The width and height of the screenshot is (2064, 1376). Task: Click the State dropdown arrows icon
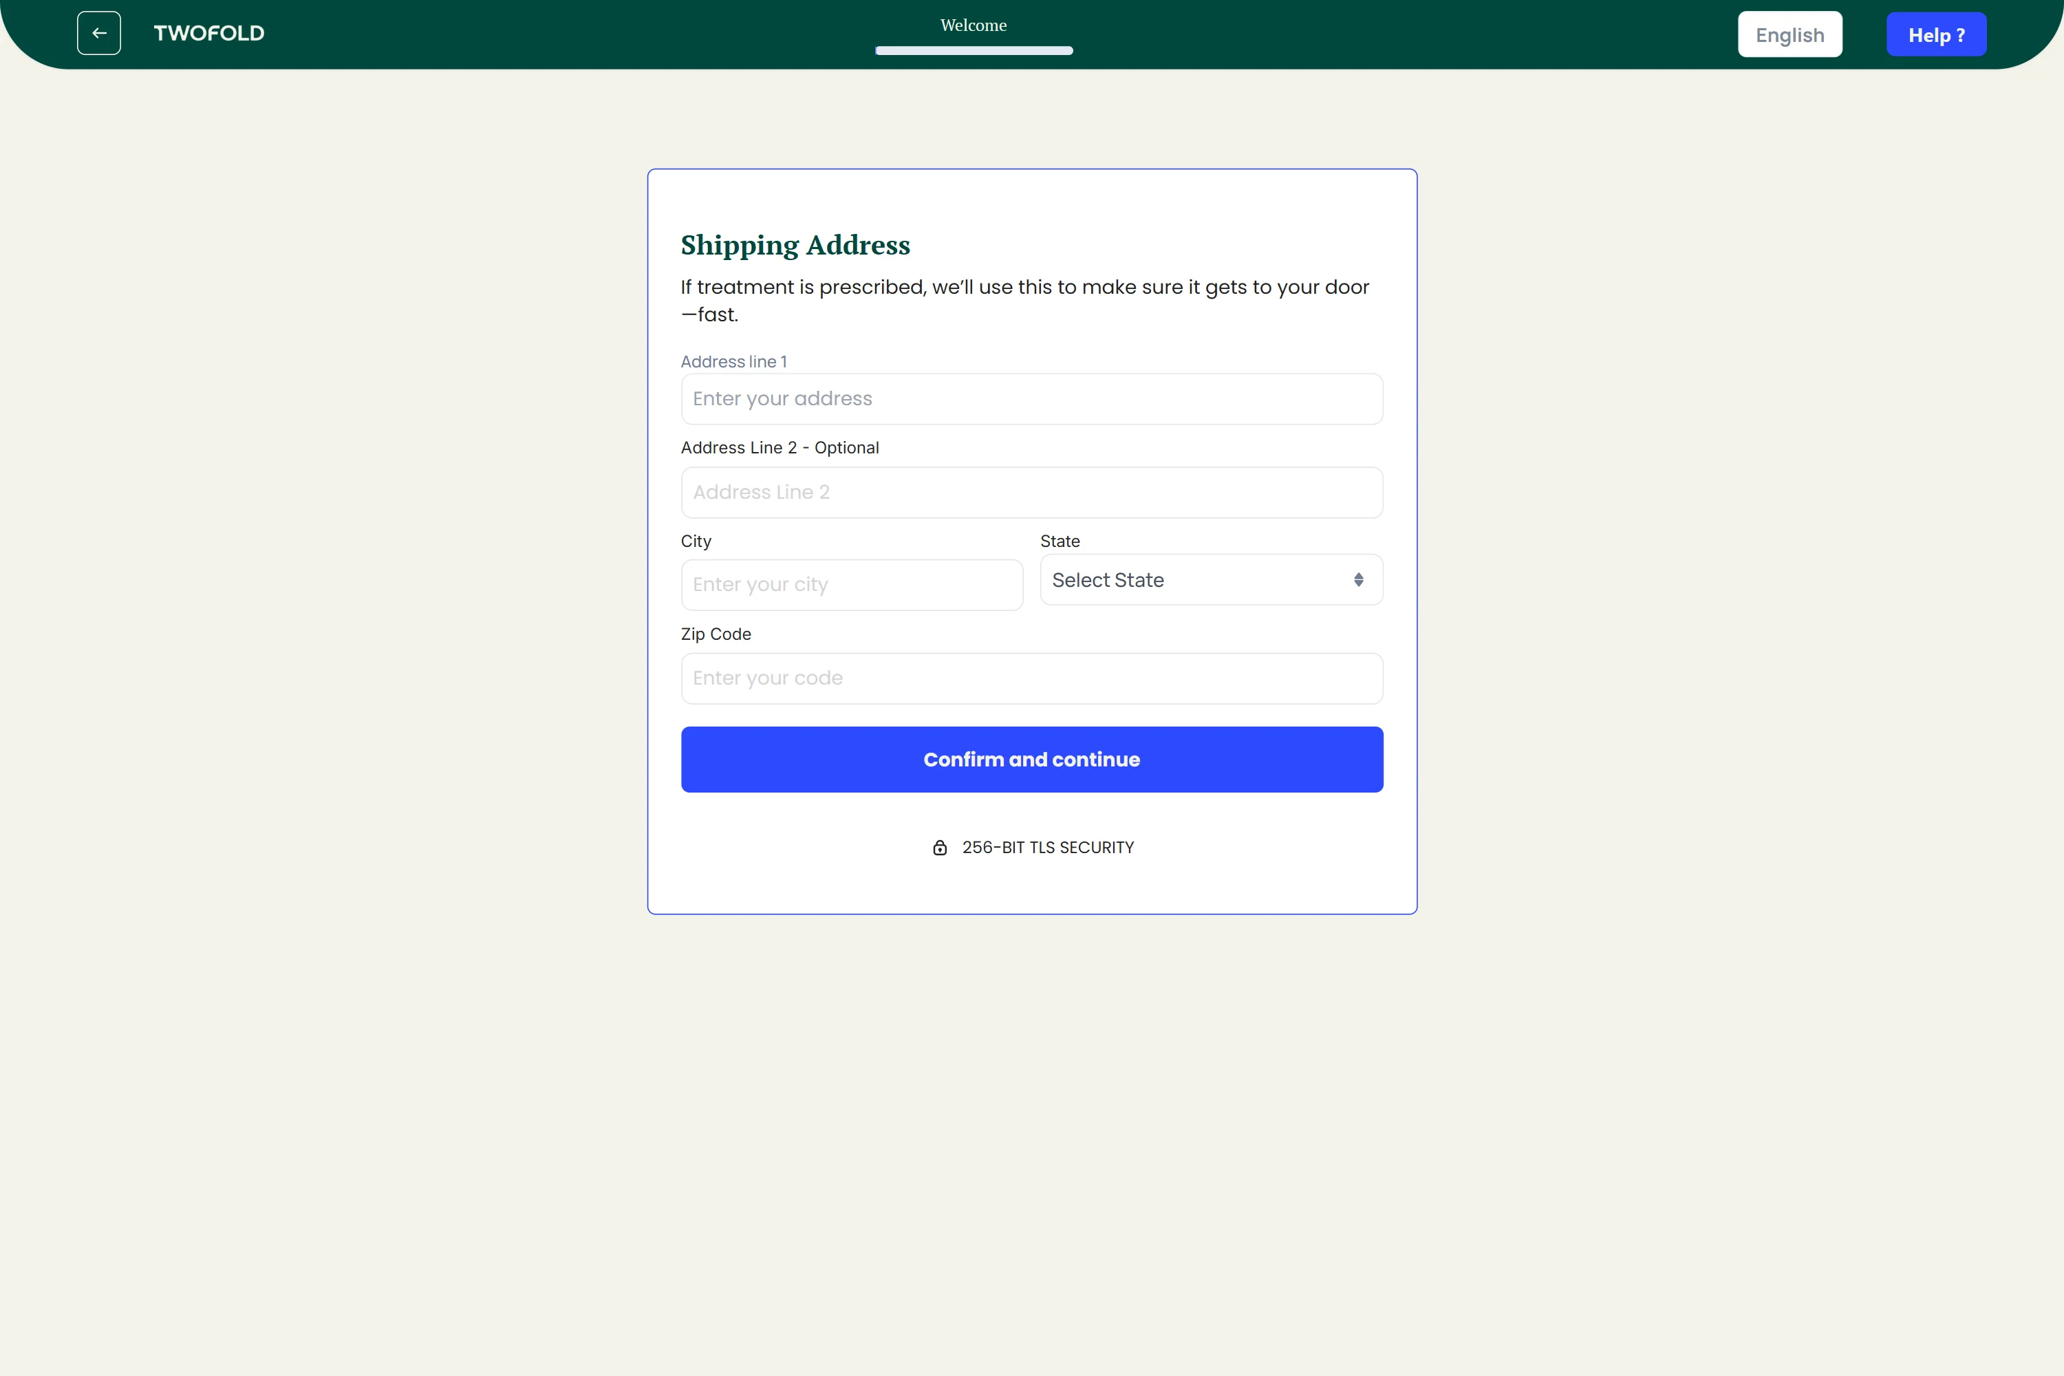coord(1358,580)
